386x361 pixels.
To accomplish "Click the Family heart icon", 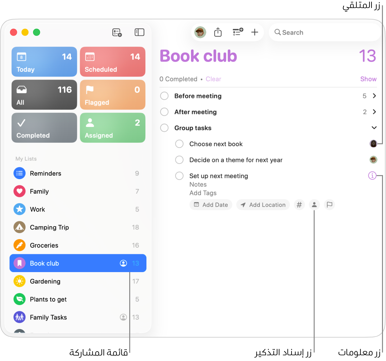I will (20, 191).
